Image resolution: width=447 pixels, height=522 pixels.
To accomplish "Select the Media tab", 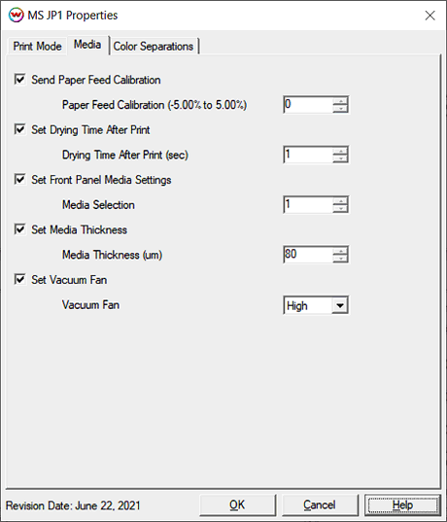I will point(87,45).
